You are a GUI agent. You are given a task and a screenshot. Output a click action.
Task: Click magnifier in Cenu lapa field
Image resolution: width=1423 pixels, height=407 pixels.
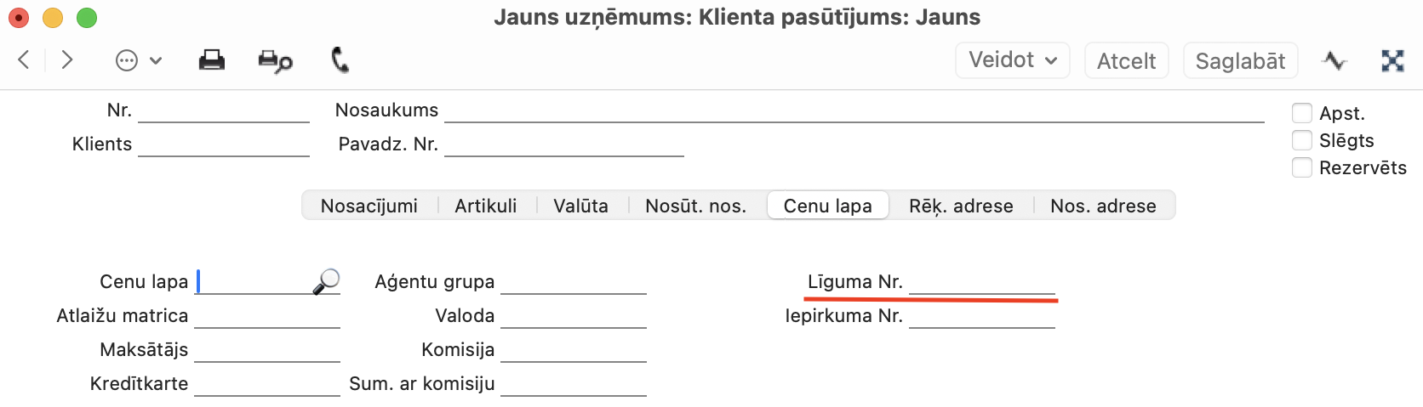pos(326,281)
